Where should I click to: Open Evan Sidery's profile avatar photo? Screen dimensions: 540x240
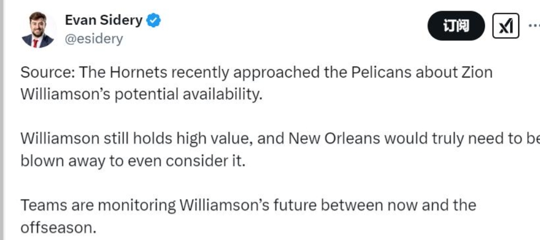(x=38, y=31)
